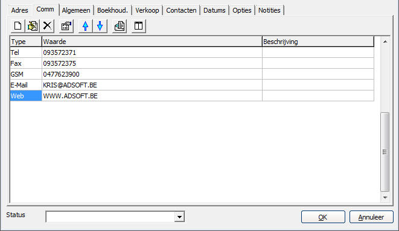Expand the Status dropdown arrow
399x231 pixels.
179,217
